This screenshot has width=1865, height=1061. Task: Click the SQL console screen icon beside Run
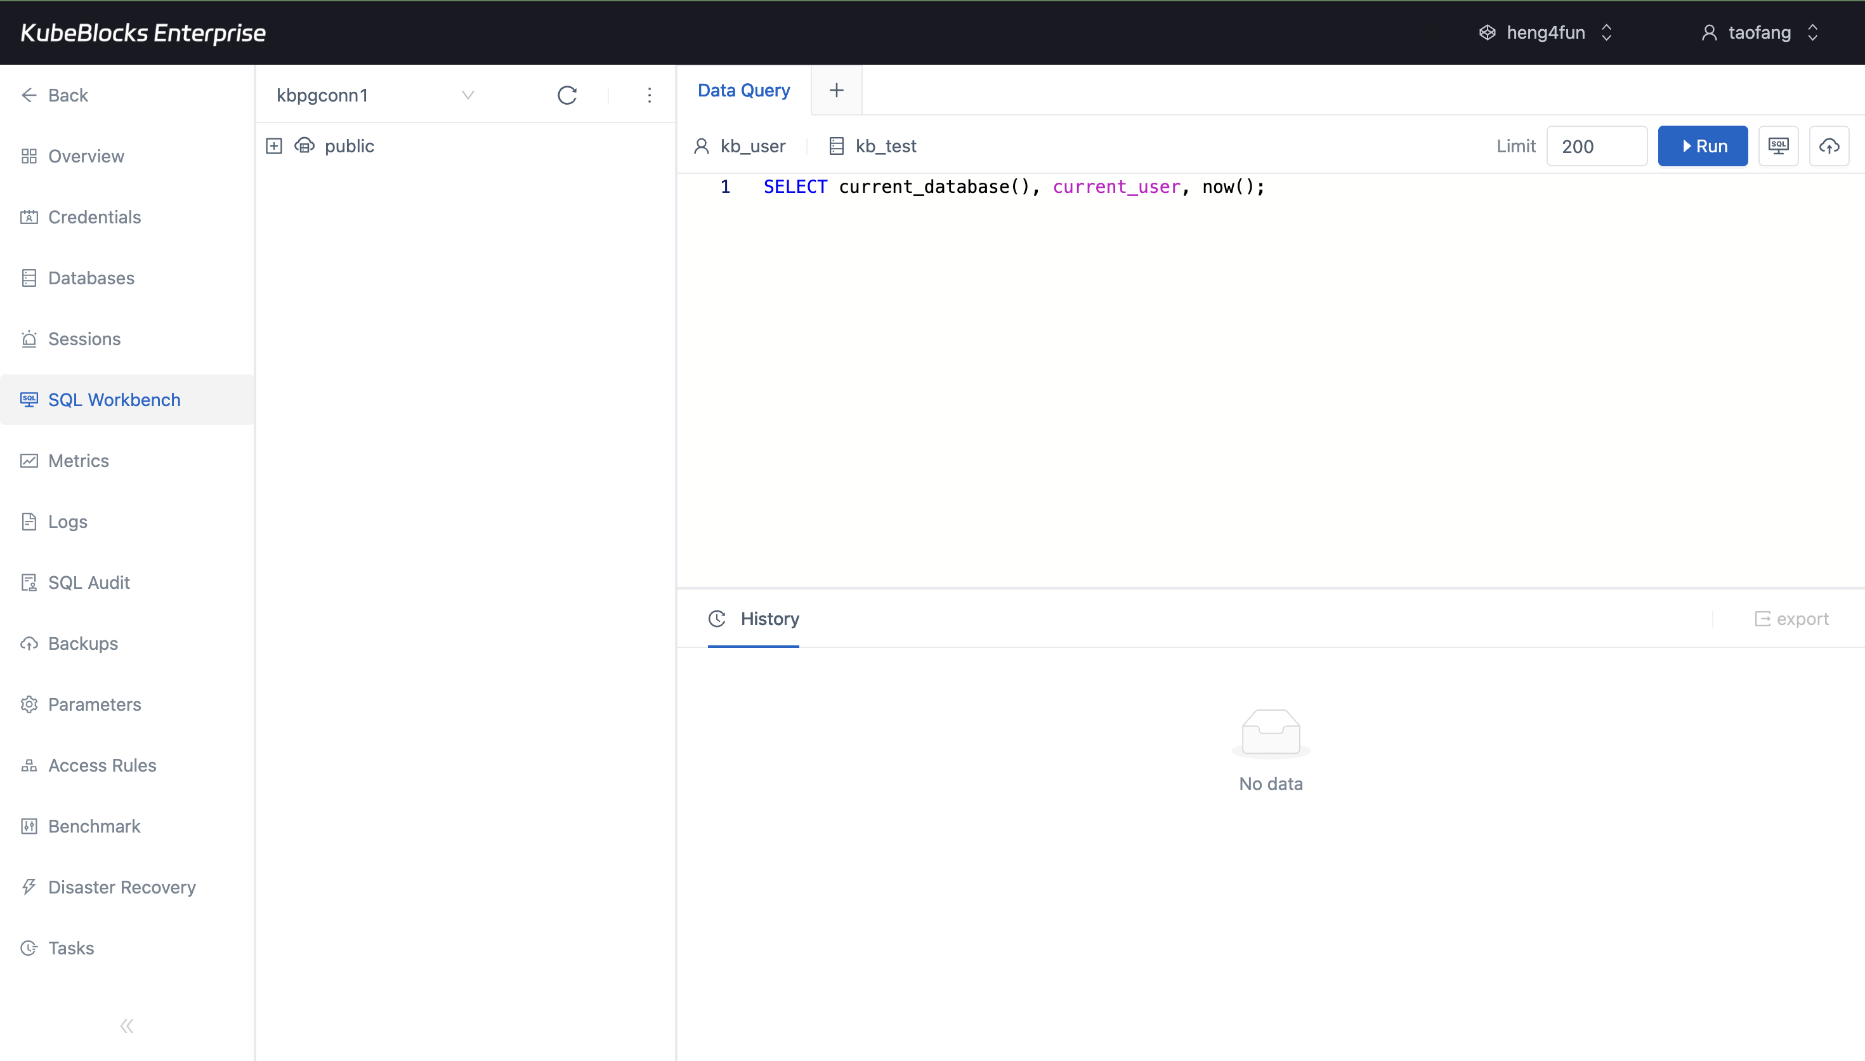tap(1778, 146)
